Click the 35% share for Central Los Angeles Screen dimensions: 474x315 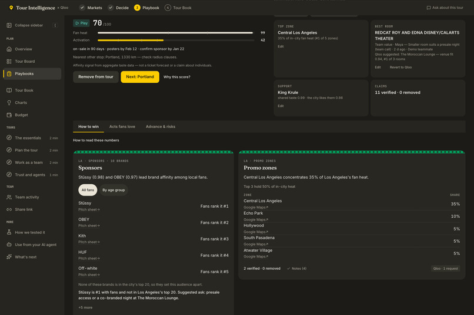tap(455, 204)
